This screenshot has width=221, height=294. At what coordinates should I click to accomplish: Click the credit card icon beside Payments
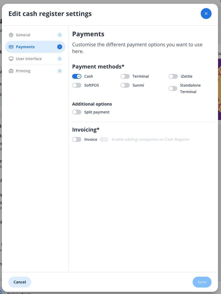coord(11,47)
